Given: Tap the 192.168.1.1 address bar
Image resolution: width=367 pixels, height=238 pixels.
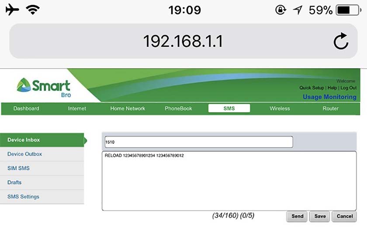Looking at the screenshot, I should (x=183, y=41).
